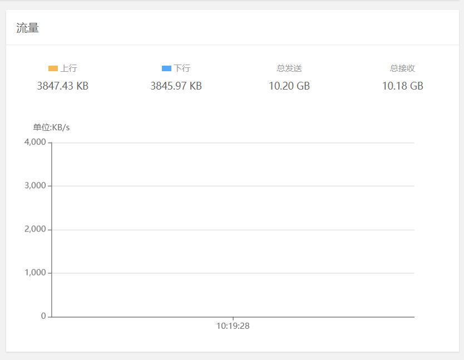
Task: Click the 总发送 label
Action: point(289,68)
